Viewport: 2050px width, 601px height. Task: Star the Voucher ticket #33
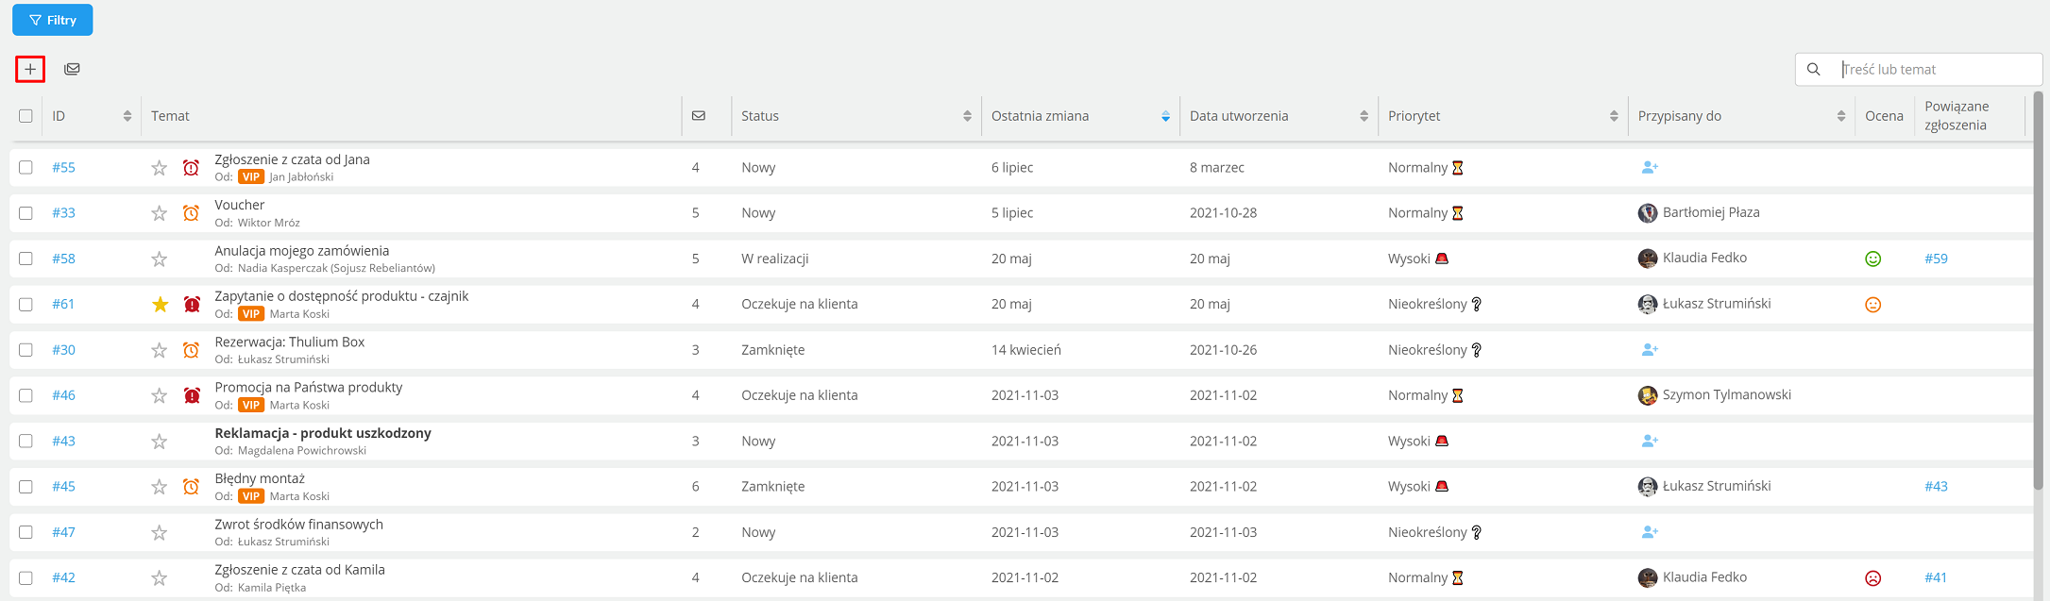point(160,213)
